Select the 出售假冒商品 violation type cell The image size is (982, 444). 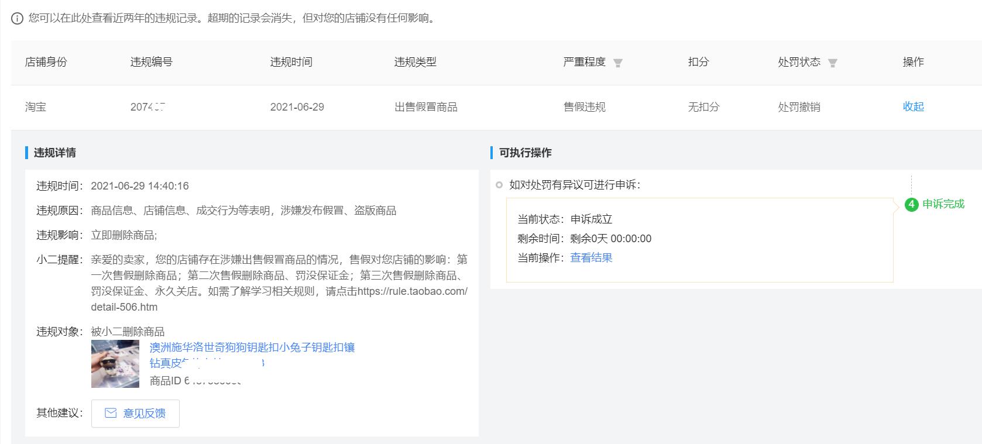click(426, 107)
